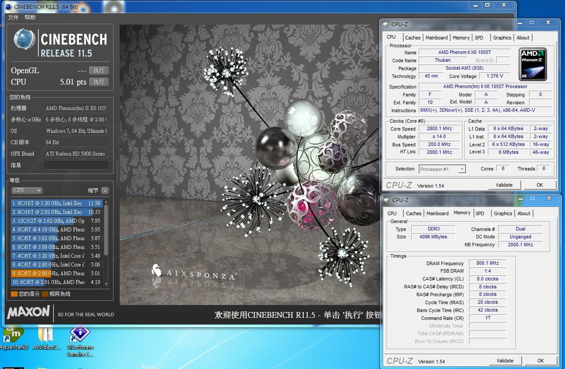Click the OS field showing Windows 7, 64 Bit

pos(76,131)
